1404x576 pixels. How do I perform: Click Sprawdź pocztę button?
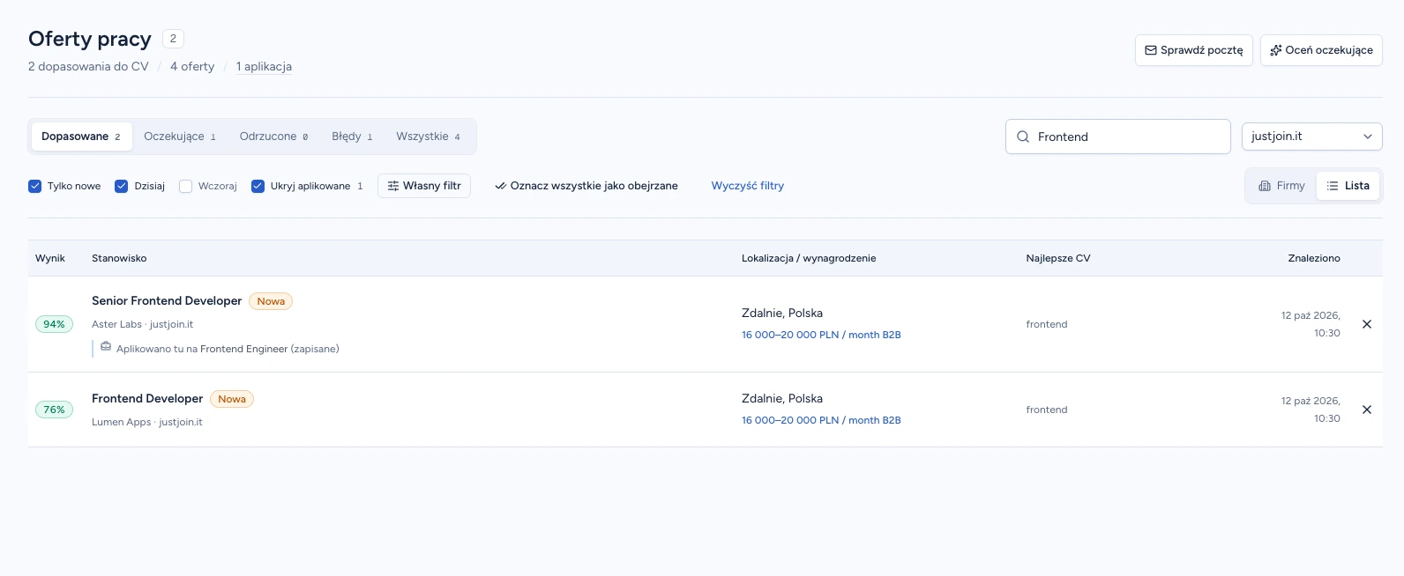click(1193, 50)
